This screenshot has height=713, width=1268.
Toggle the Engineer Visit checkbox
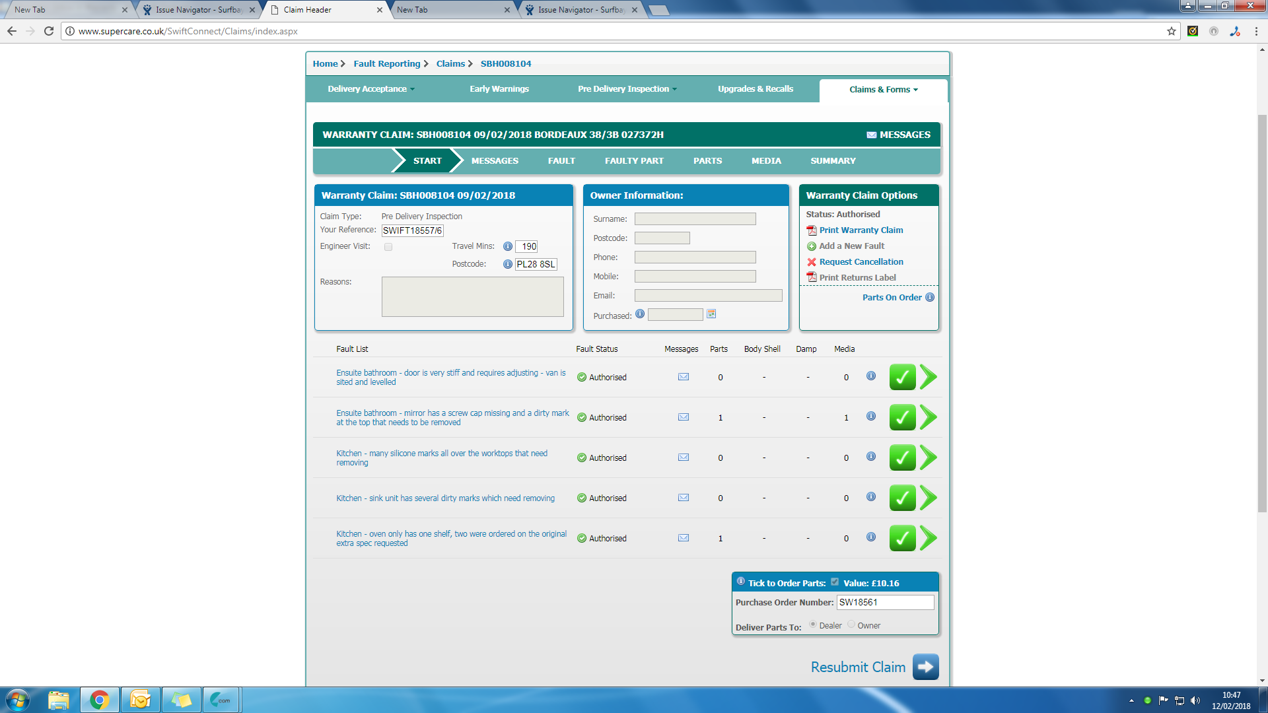click(x=388, y=247)
